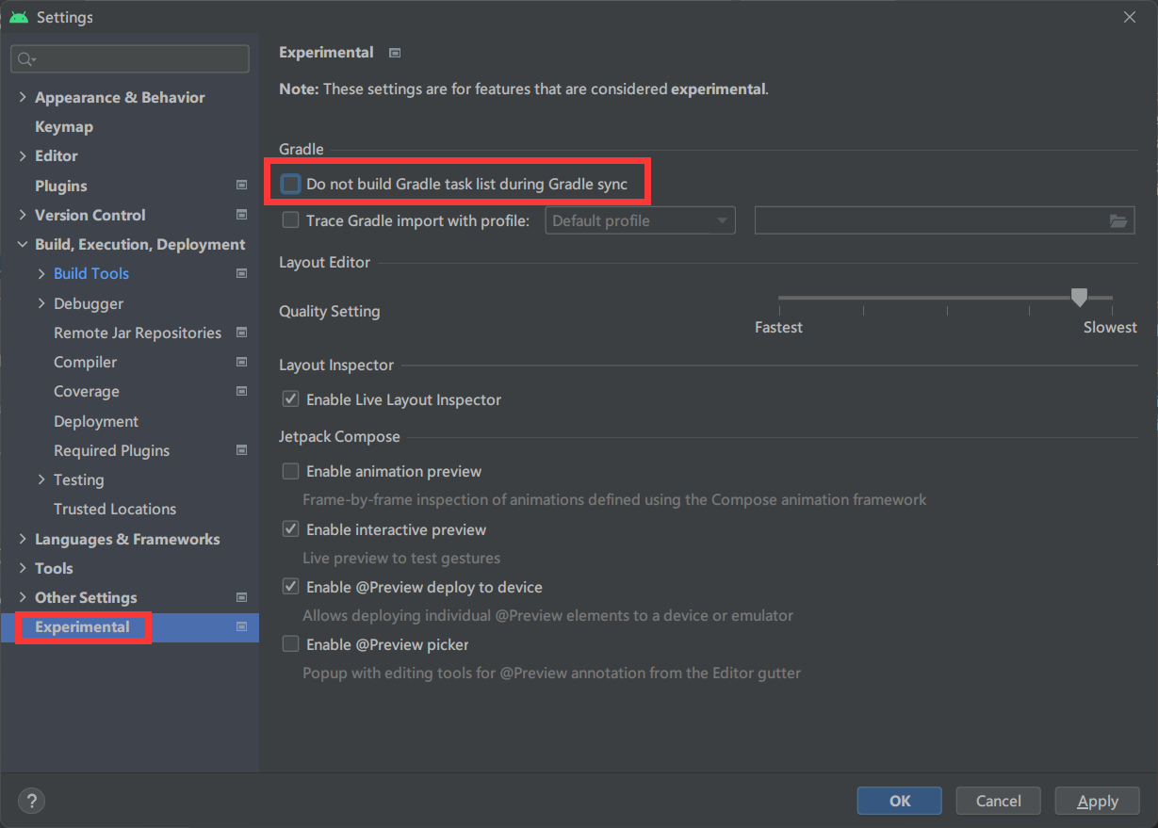The height and width of the screenshot is (828, 1158).
Task: Disable Enable Live Layout Inspector checkbox
Action: click(x=291, y=399)
